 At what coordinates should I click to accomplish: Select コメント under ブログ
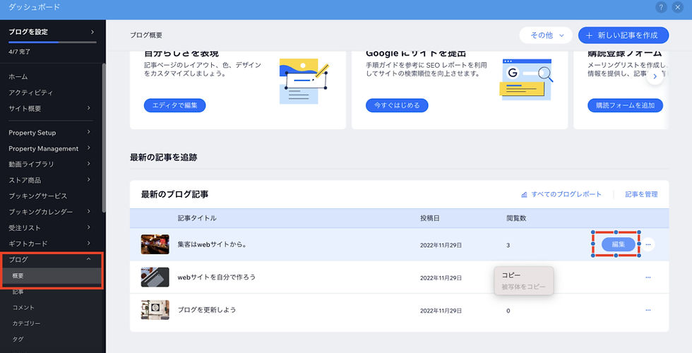23,308
